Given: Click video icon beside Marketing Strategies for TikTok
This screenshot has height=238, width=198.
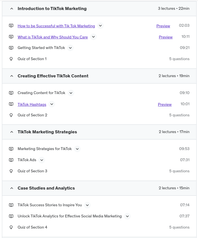Looking at the screenshot, I should 11,149.
